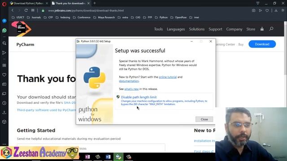287x161 pixels.
Task: Open the Installation instructions link
Action: click(x=204, y=141)
